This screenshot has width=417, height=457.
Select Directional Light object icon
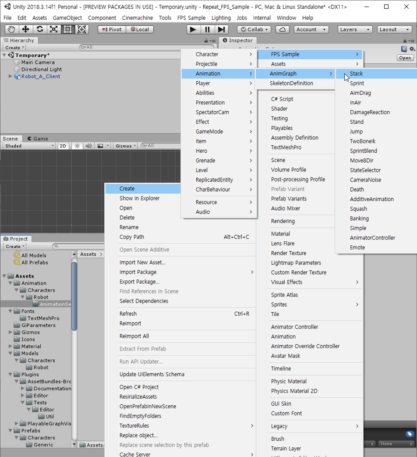pos(17,69)
